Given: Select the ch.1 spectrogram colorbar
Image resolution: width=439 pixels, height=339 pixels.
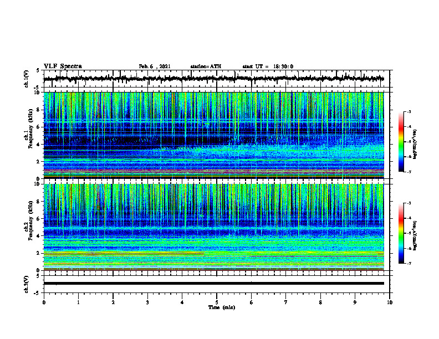Looking at the screenshot, I should pyautogui.click(x=401, y=142).
